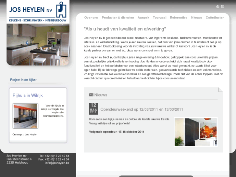Click the Nieuws section heading
This screenshot has width=236, height=177.
pyautogui.click(x=101, y=95)
